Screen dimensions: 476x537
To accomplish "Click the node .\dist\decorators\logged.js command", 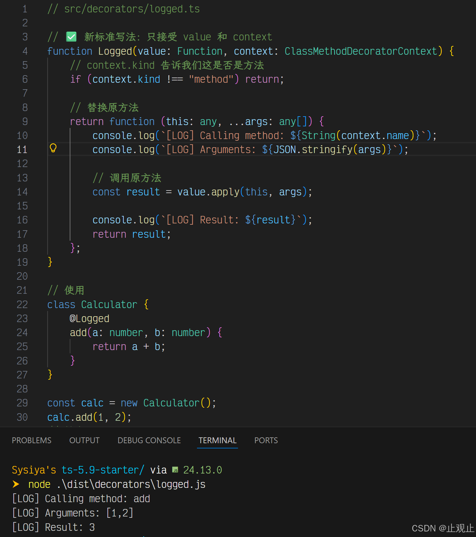I will [x=117, y=484].
